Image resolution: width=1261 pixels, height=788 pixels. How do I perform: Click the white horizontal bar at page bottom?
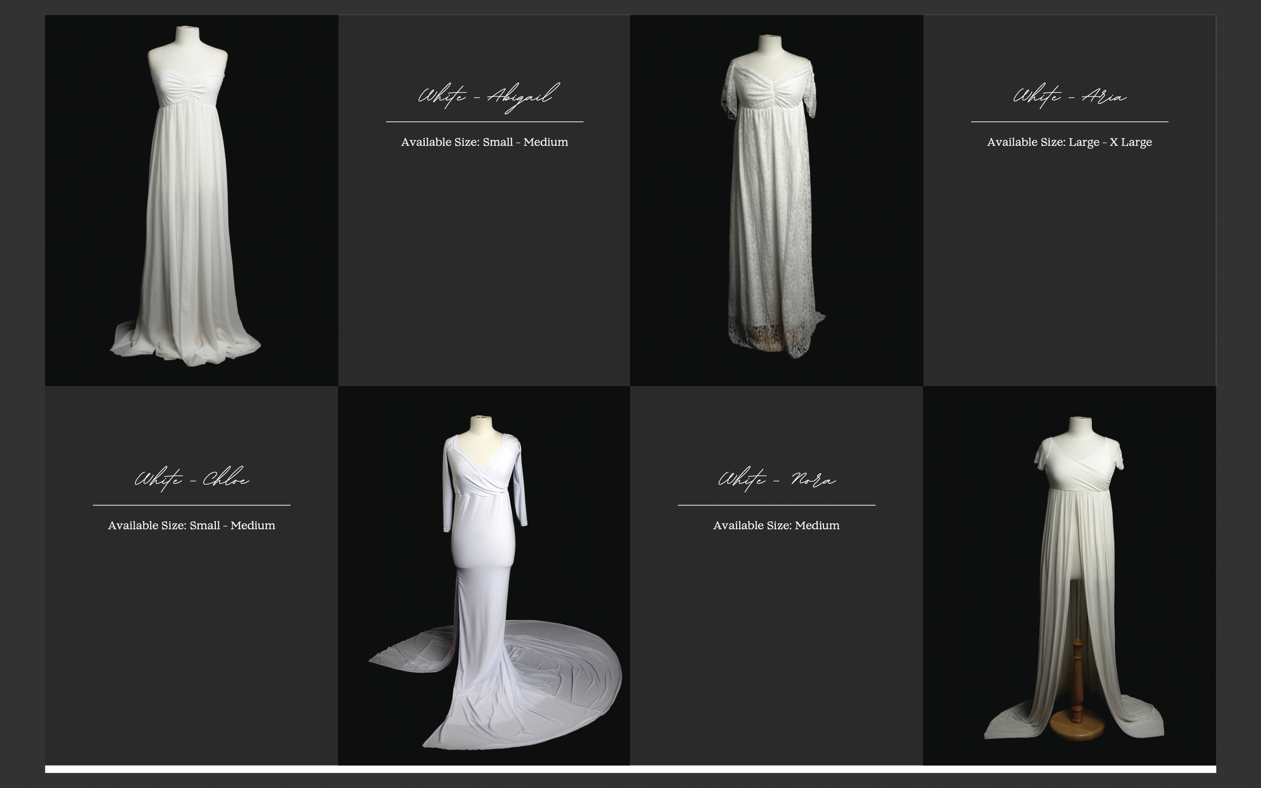(x=630, y=769)
